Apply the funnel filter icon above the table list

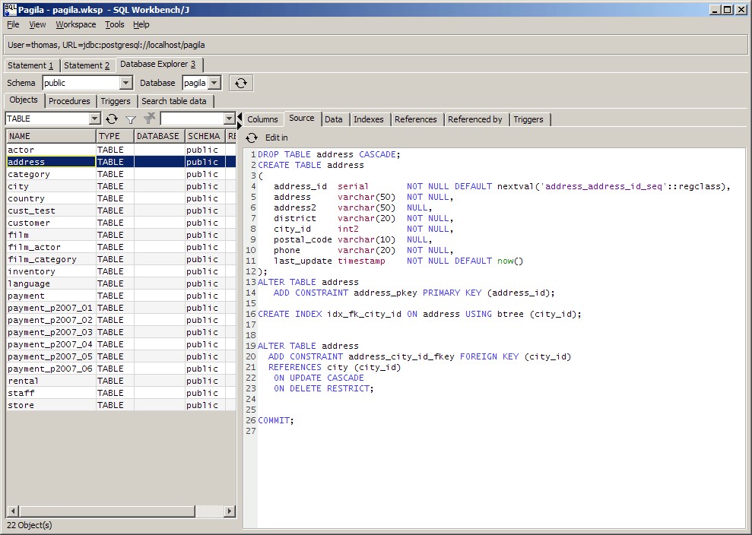tap(129, 119)
